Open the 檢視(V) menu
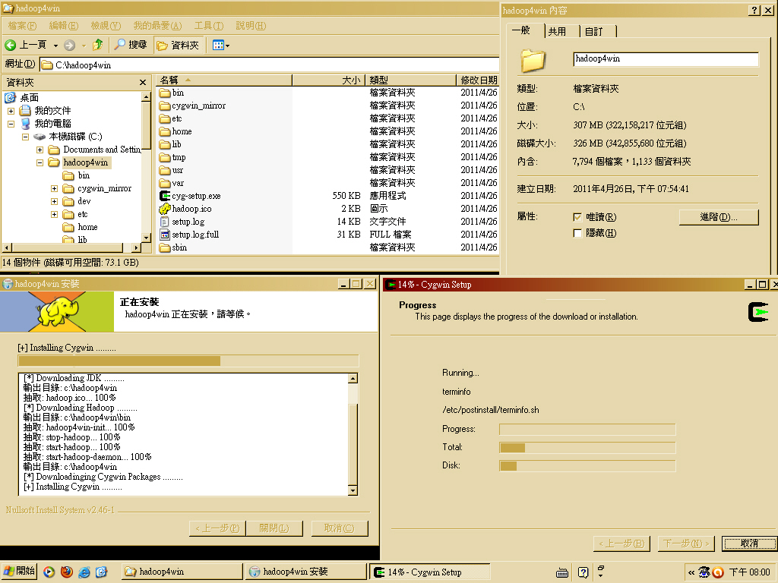The height and width of the screenshot is (583, 778). click(x=106, y=25)
